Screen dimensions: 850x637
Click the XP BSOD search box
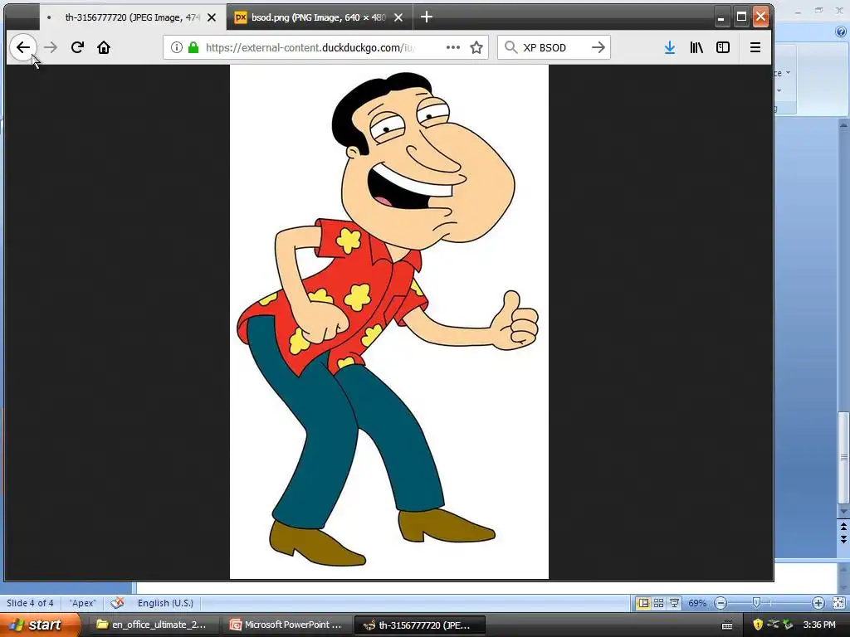click(554, 47)
